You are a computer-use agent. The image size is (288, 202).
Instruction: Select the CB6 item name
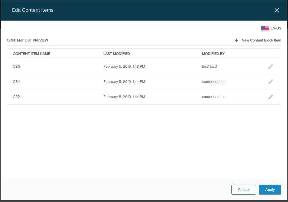point(16,67)
